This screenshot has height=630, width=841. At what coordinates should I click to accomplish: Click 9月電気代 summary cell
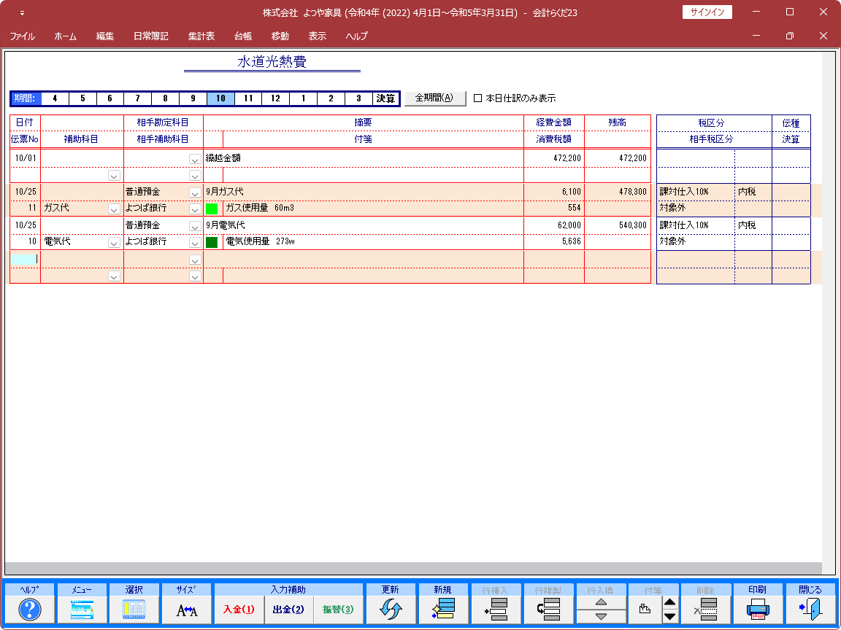tap(363, 225)
